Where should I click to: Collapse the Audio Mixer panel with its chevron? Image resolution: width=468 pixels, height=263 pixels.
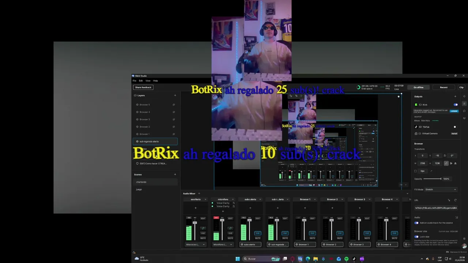click(407, 194)
